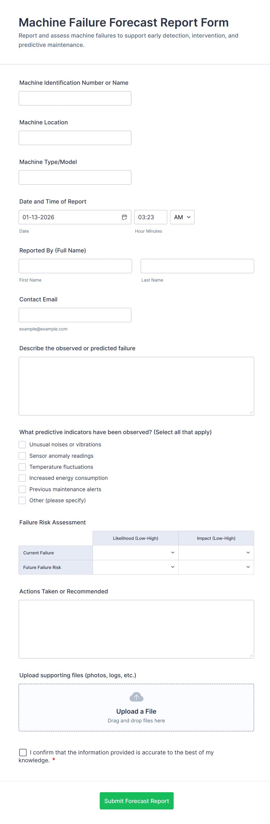270x824 pixels.
Task: Select Temperature fluctuations option
Action: (x=22, y=467)
